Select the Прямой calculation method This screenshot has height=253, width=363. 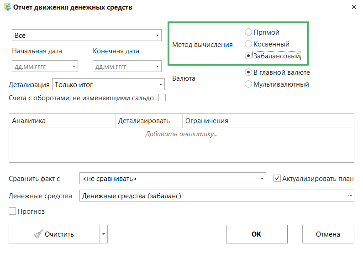(x=248, y=32)
